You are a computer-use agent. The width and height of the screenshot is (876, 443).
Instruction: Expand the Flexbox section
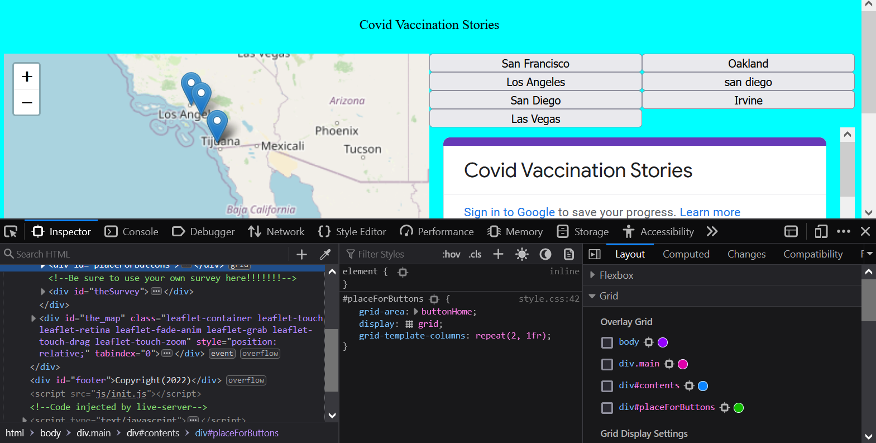[592, 275]
